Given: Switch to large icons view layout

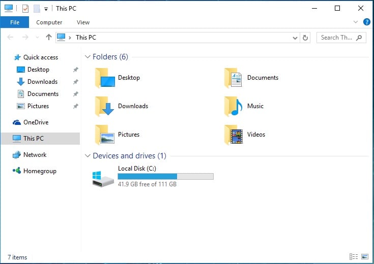Looking at the screenshot, I should click(365, 256).
